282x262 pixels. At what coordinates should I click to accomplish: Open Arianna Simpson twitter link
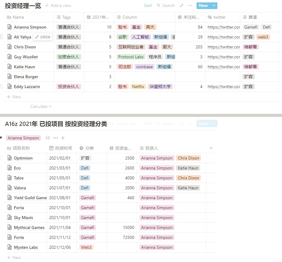(224, 27)
